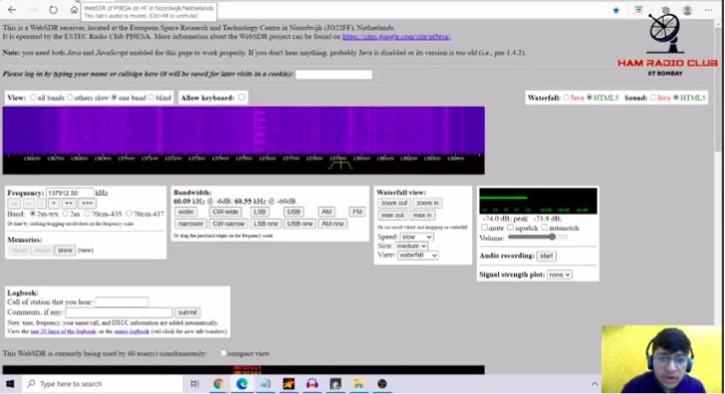Go back using the browser back arrow

click(x=12, y=10)
